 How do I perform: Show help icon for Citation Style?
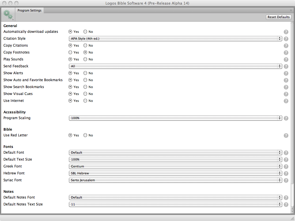tap(286, 39)
